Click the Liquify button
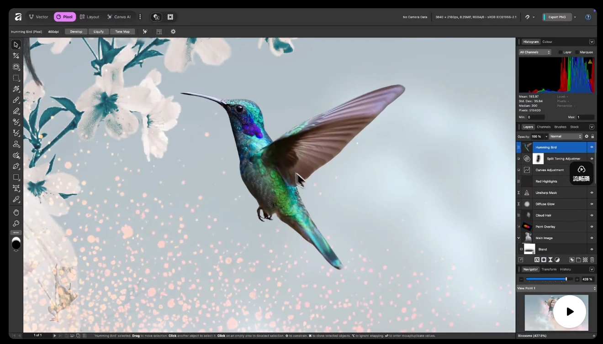 click(x=99, y=31)
